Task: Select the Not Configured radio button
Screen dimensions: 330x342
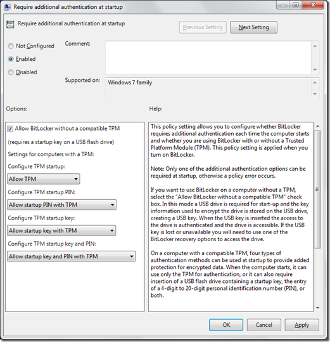Action: pyautogui.click(x=10, y=46)
